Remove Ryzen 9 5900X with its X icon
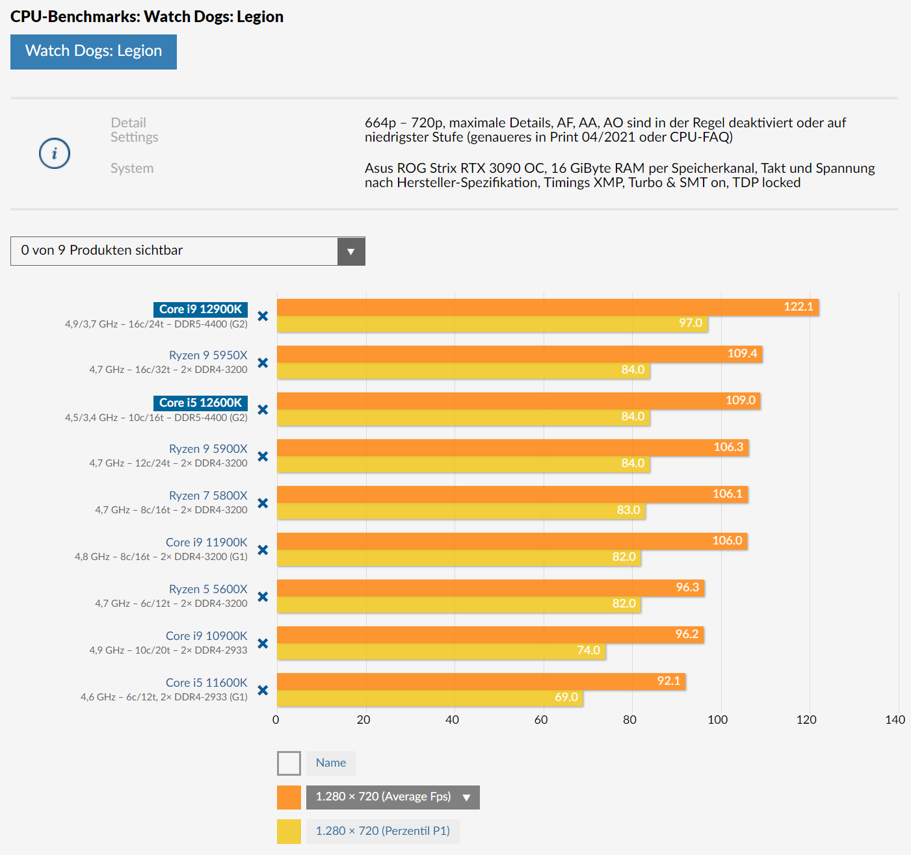 tap(263, 456)
